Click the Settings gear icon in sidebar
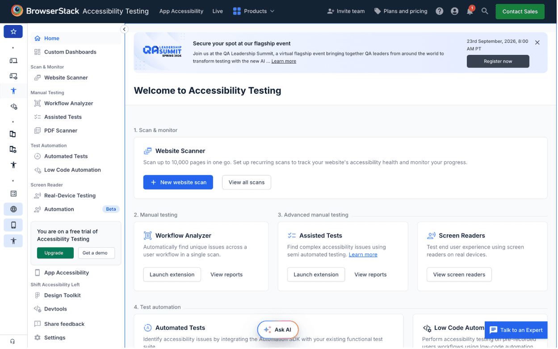This screenshot has width=558, height=349. tap(38, 338)
